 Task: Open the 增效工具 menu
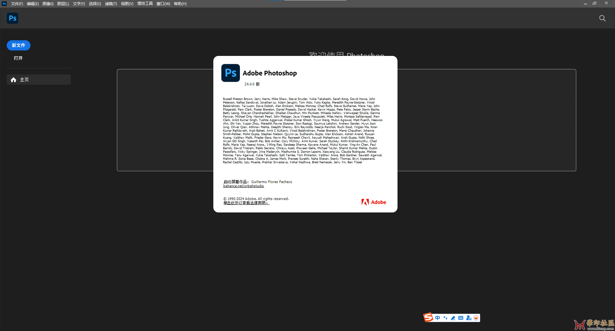[x=145, y=4]
